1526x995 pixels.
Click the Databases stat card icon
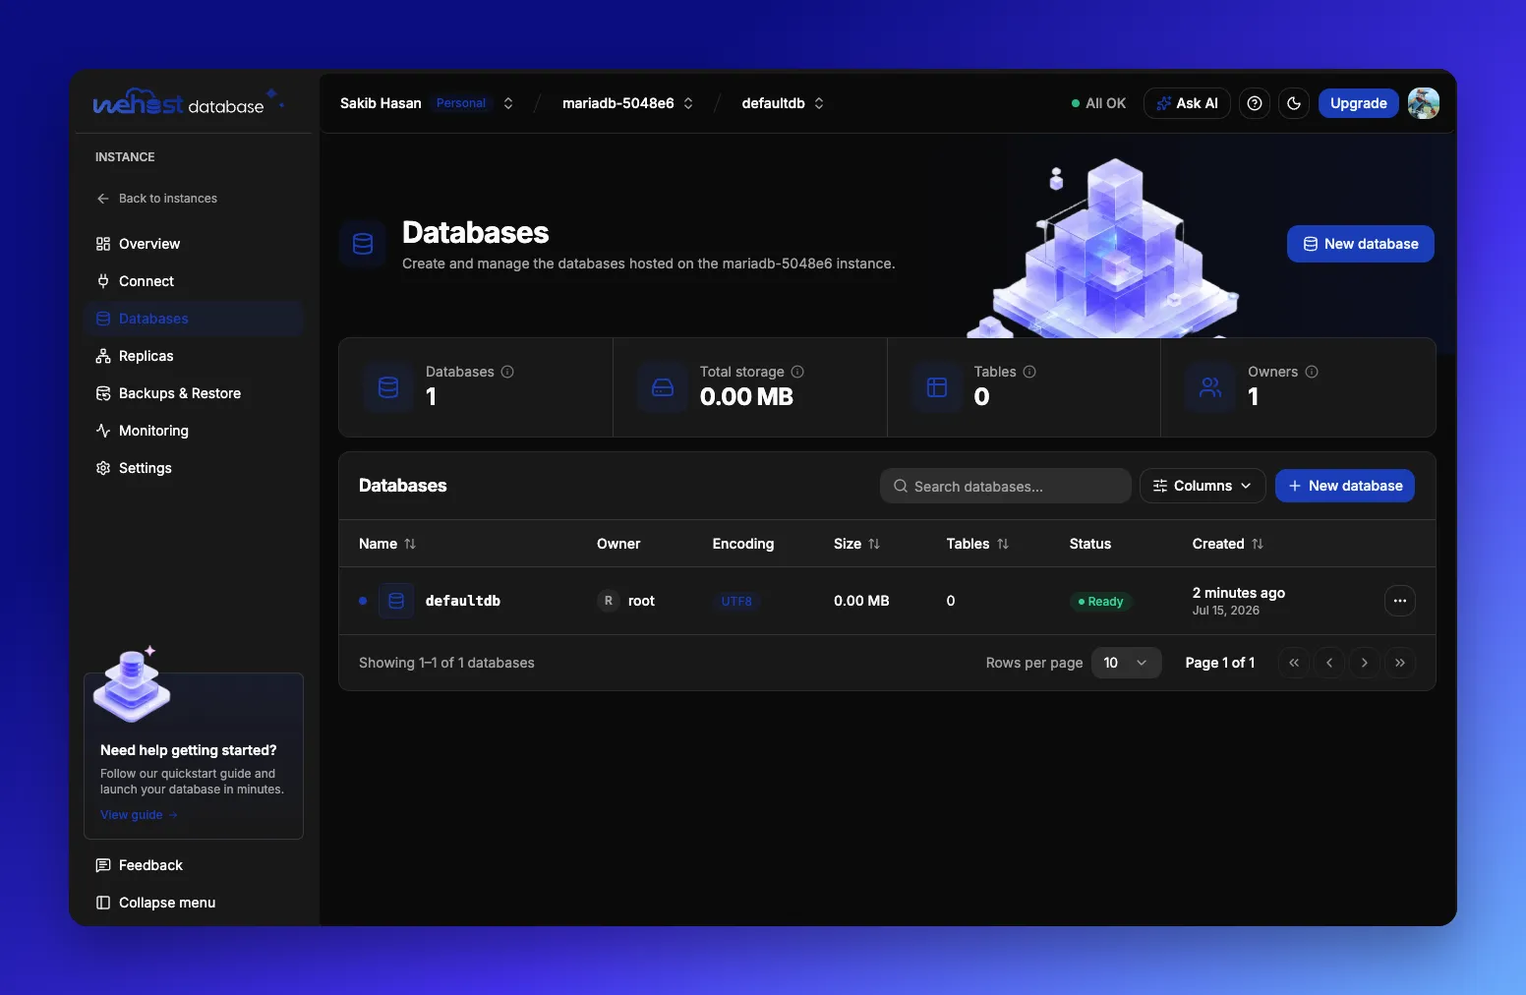point(388,387)
